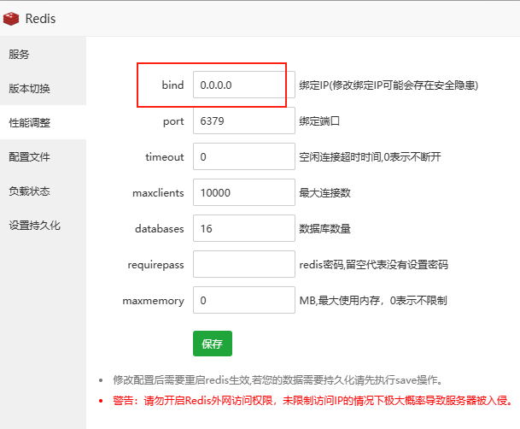Click the Redis logo icon
520x429 pixels.
pyautogui.click(x=11, y=19)
